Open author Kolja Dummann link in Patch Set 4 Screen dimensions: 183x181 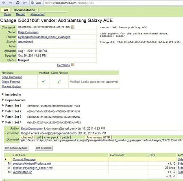[x=31, y=128]
